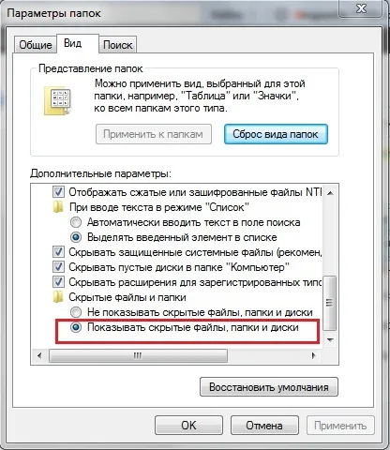The width and height of the screenshot is (390, 450).
Task: Click the greyed Применить button at bottom
Action: pos(340,426)
